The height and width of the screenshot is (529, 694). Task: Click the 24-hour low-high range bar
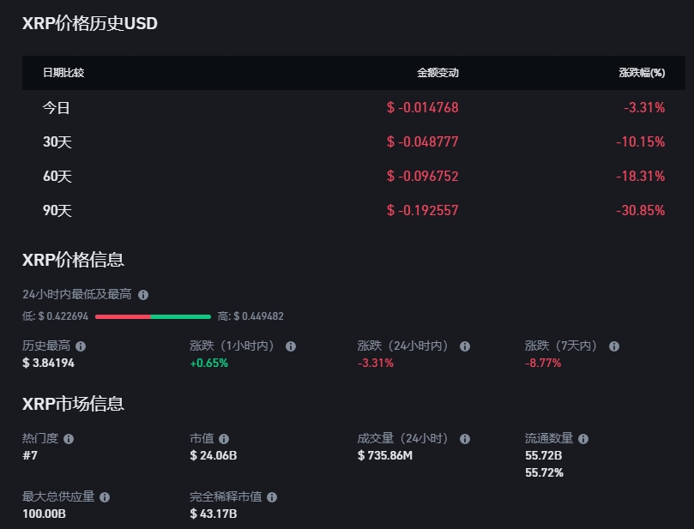click(x=153, y=316)
